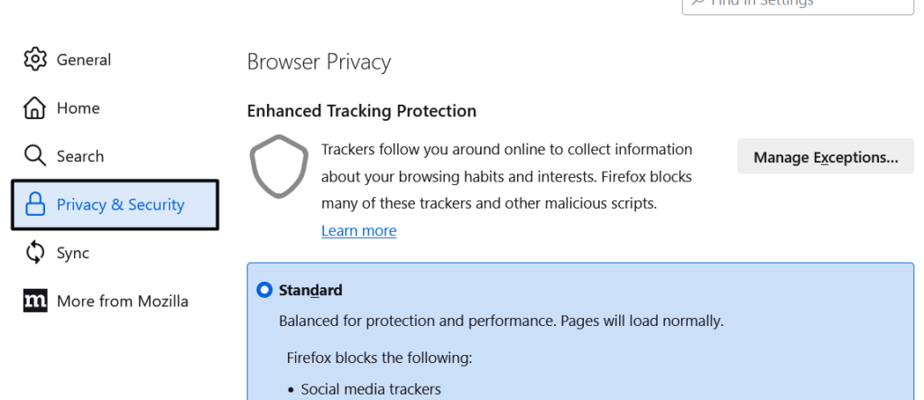Open the Learn more link
Screen dimensions: 924x400
pyautogui.click(x=358, y=231)
